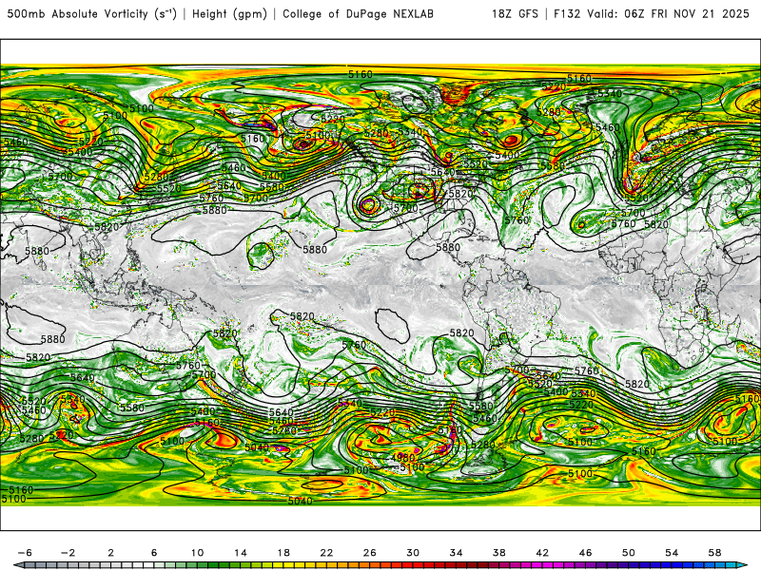Click "College of DuPage NEXLAB" in the header
The width and height of the screenshot is (761, 570).
point(358,14)
